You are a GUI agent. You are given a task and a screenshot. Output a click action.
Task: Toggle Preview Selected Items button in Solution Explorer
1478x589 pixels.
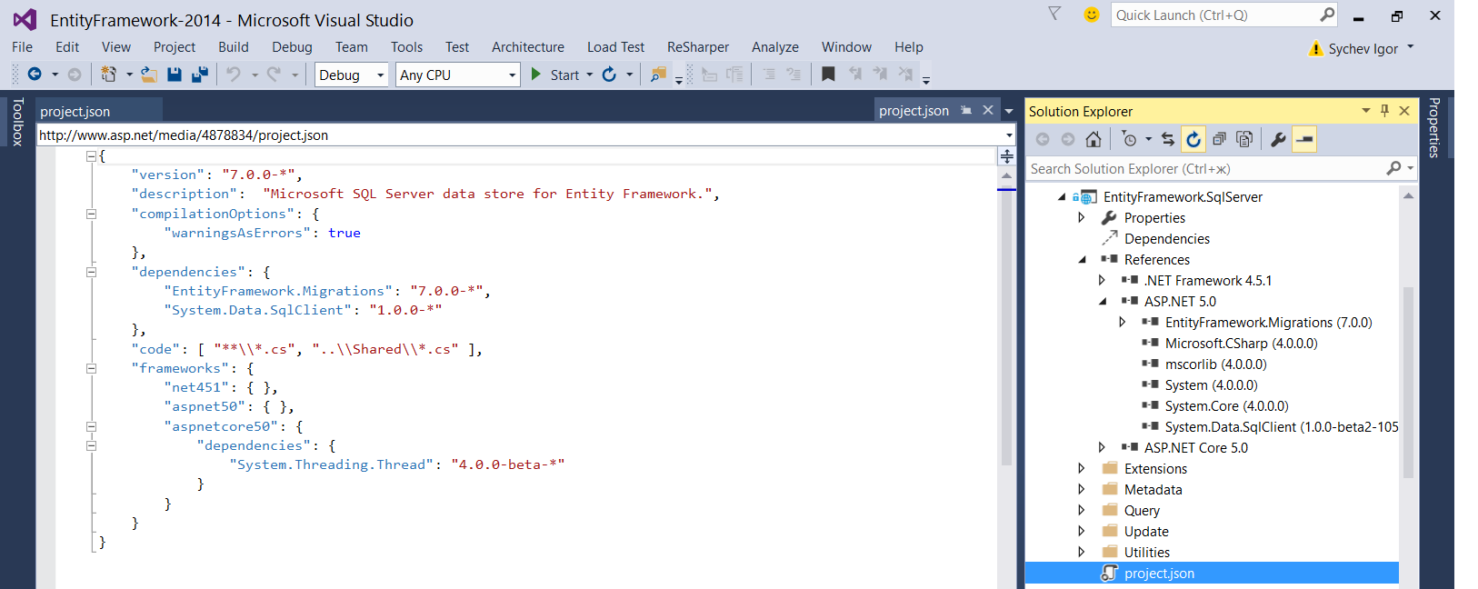1304,139
